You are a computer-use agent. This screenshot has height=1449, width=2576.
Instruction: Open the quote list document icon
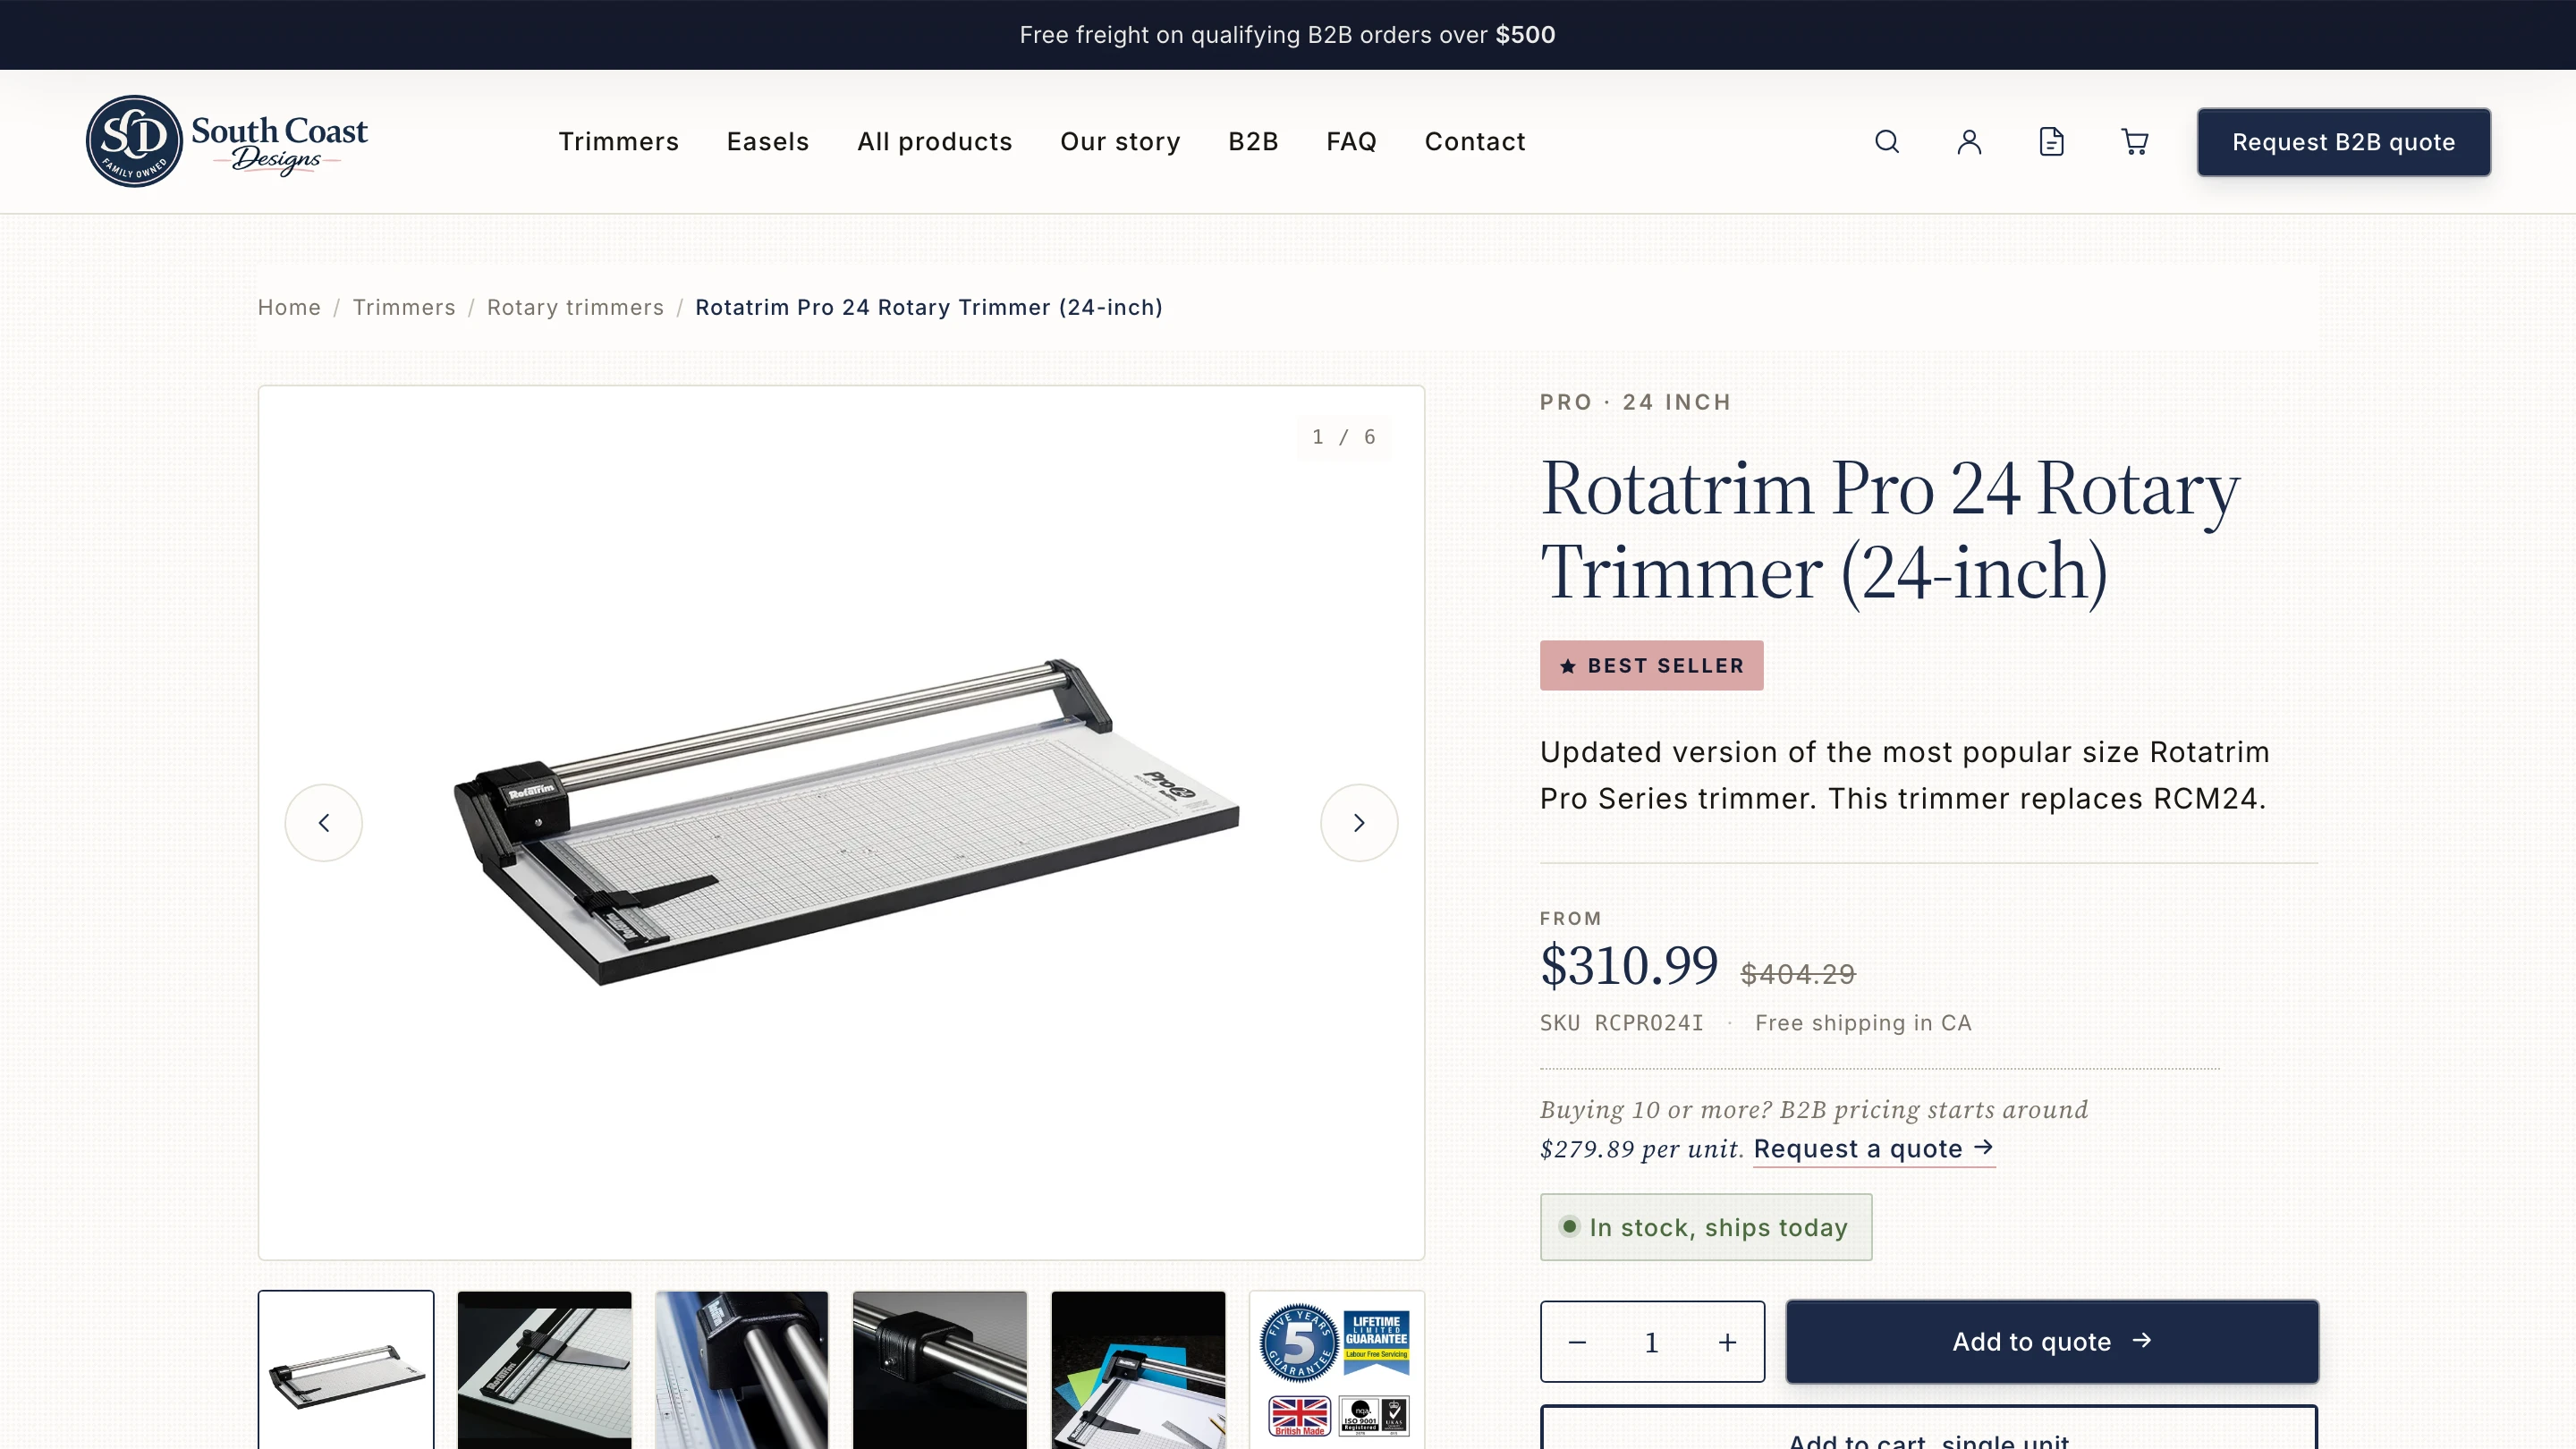click(2051, 142)
